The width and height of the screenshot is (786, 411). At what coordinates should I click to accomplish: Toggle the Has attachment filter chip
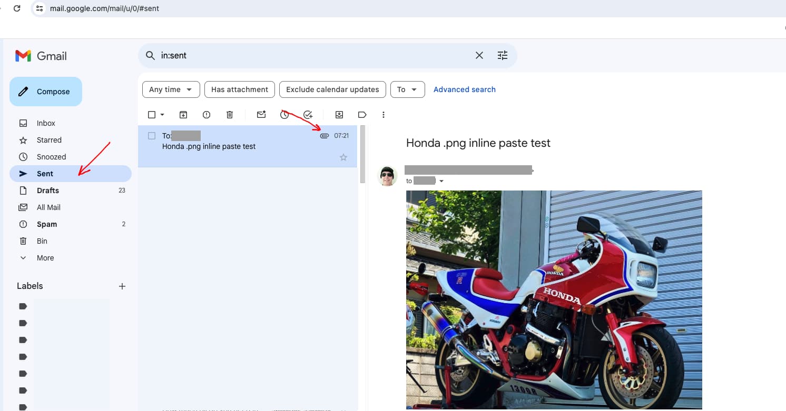(240, 89)
